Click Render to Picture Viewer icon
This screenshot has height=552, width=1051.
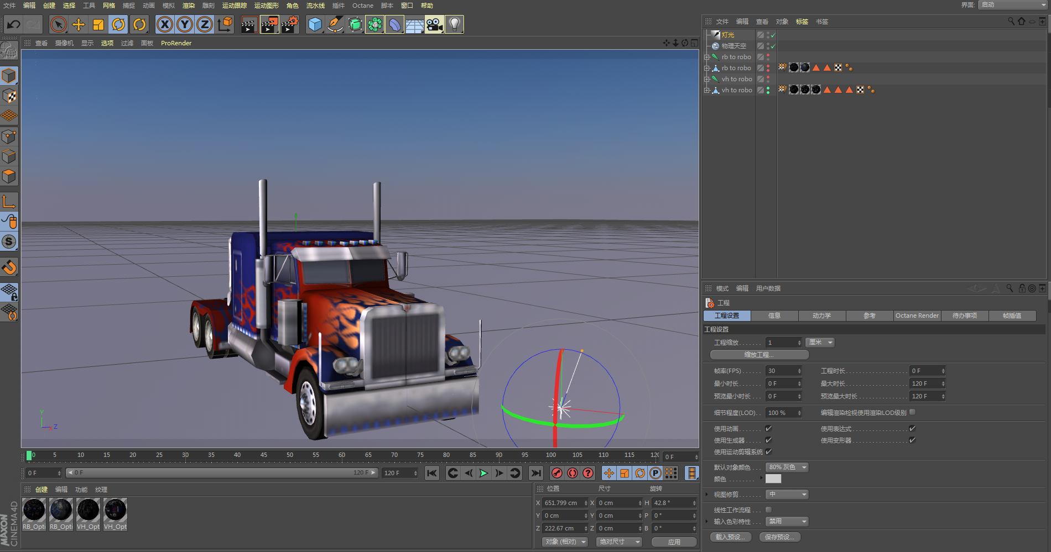269,24
